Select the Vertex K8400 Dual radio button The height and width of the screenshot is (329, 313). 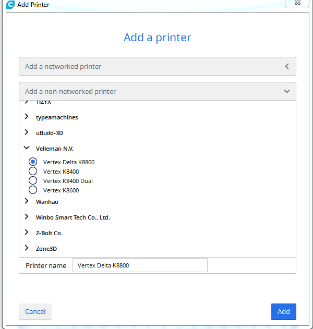(x=33, y=180)
